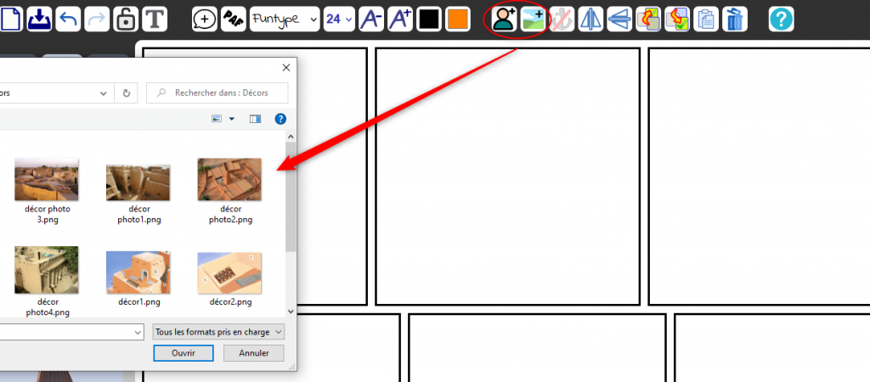The height and width of the screenshot is (382, 870).
Task: Click the trash delete icon
Action: pos(735,19)
